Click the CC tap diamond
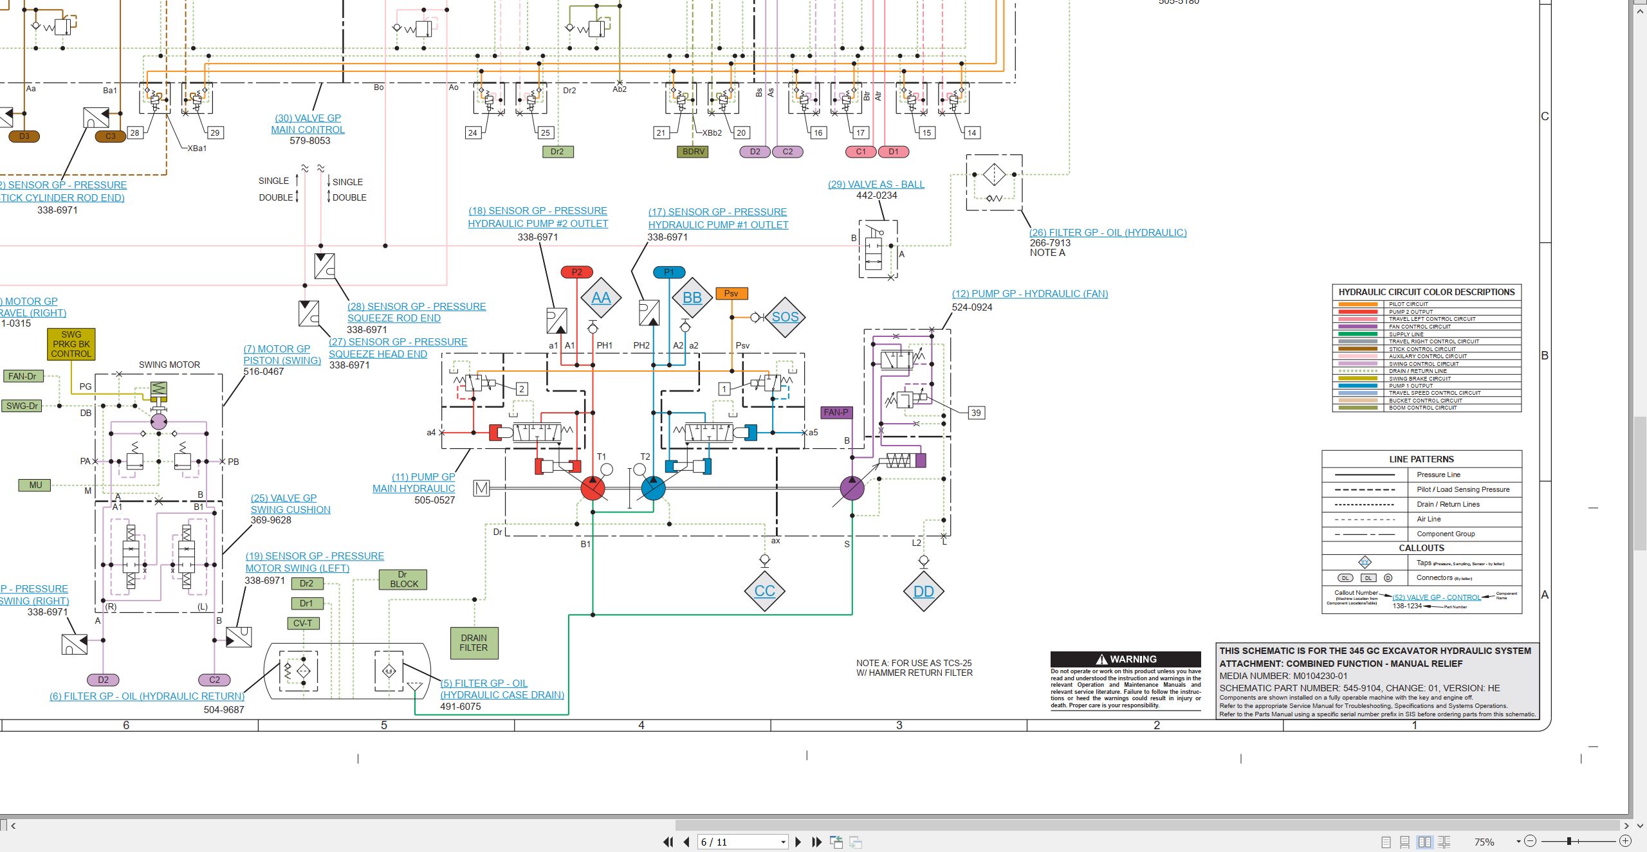The height and width of the screenshot is (852, 1647). [x=764, y=591]
